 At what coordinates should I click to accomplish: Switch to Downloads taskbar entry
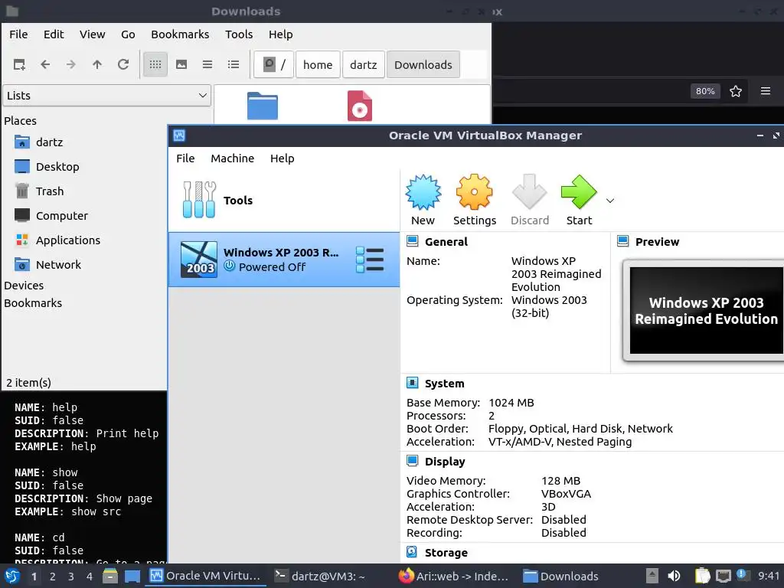tap(561, 577)
